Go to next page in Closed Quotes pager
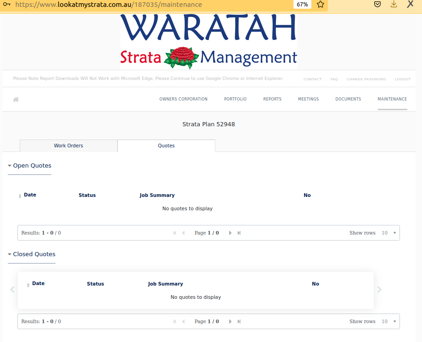 [x=230, y=321]
